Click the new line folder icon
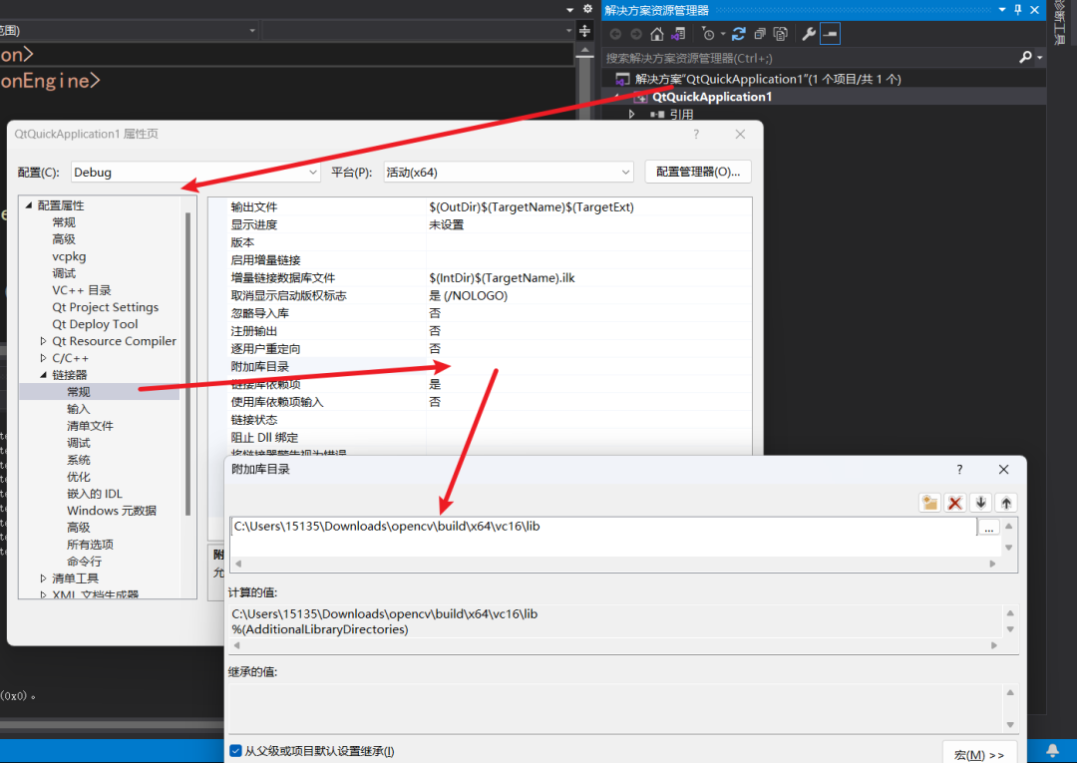This screenshot has width=1077, height=763. click(x=929, y=503)
